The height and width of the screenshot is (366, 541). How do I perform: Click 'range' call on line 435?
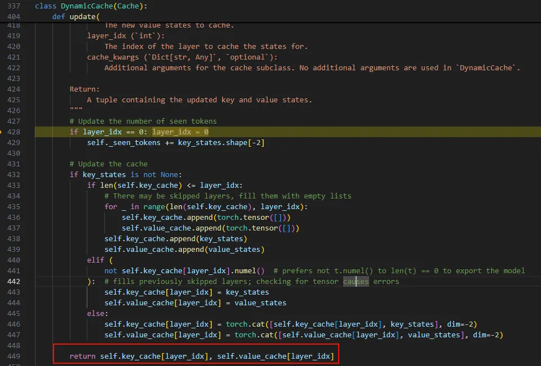pyautogui.click(x=154, y=206)
